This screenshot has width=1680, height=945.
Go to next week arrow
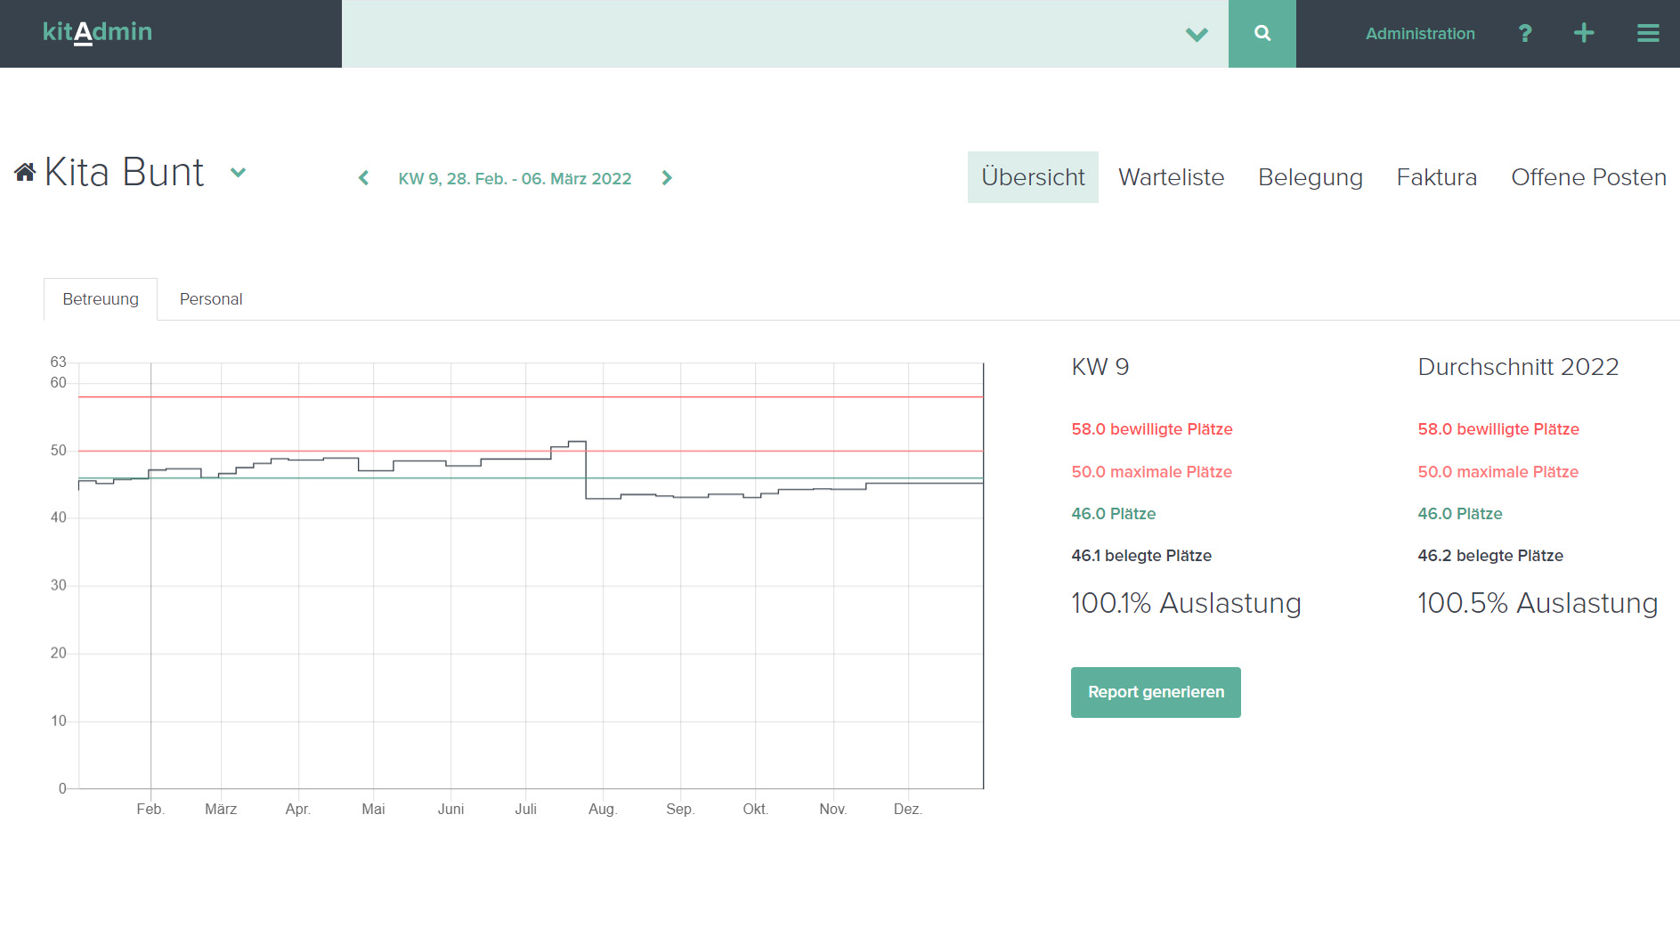click(667, 178)
